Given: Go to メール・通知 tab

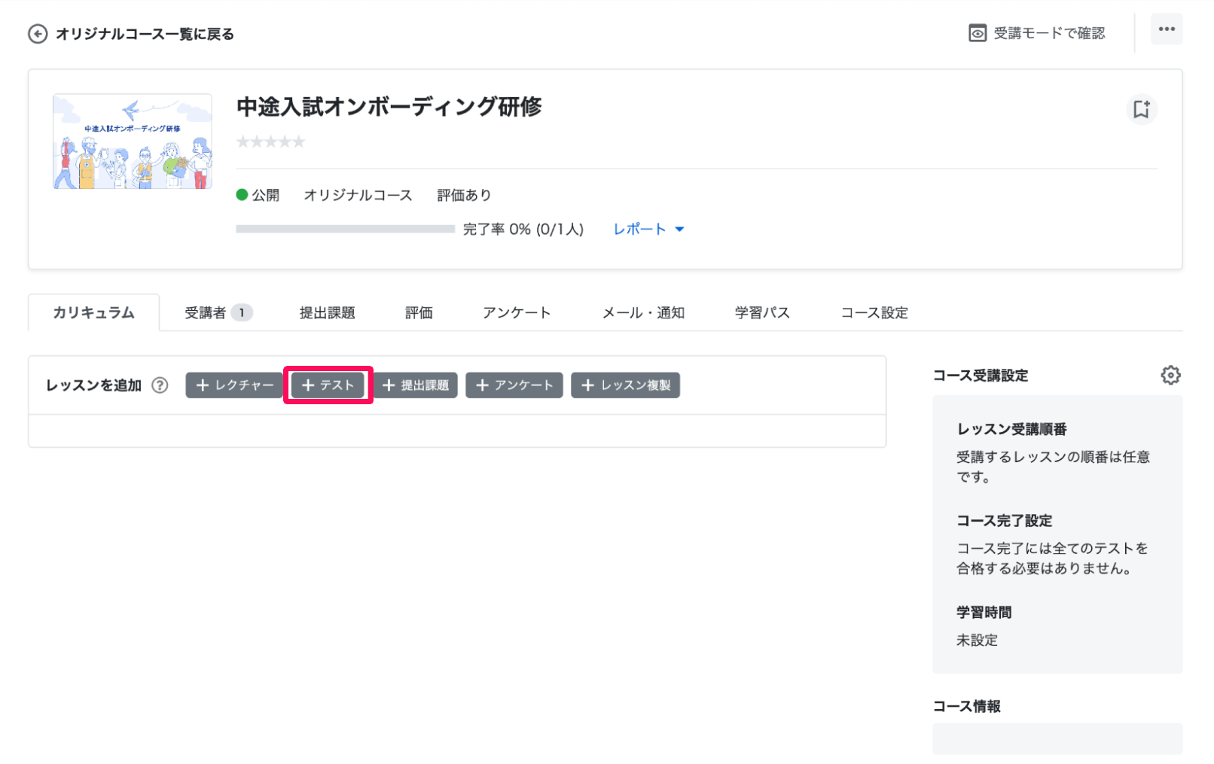Looking at the screenshot, I should tap(643, 312).
